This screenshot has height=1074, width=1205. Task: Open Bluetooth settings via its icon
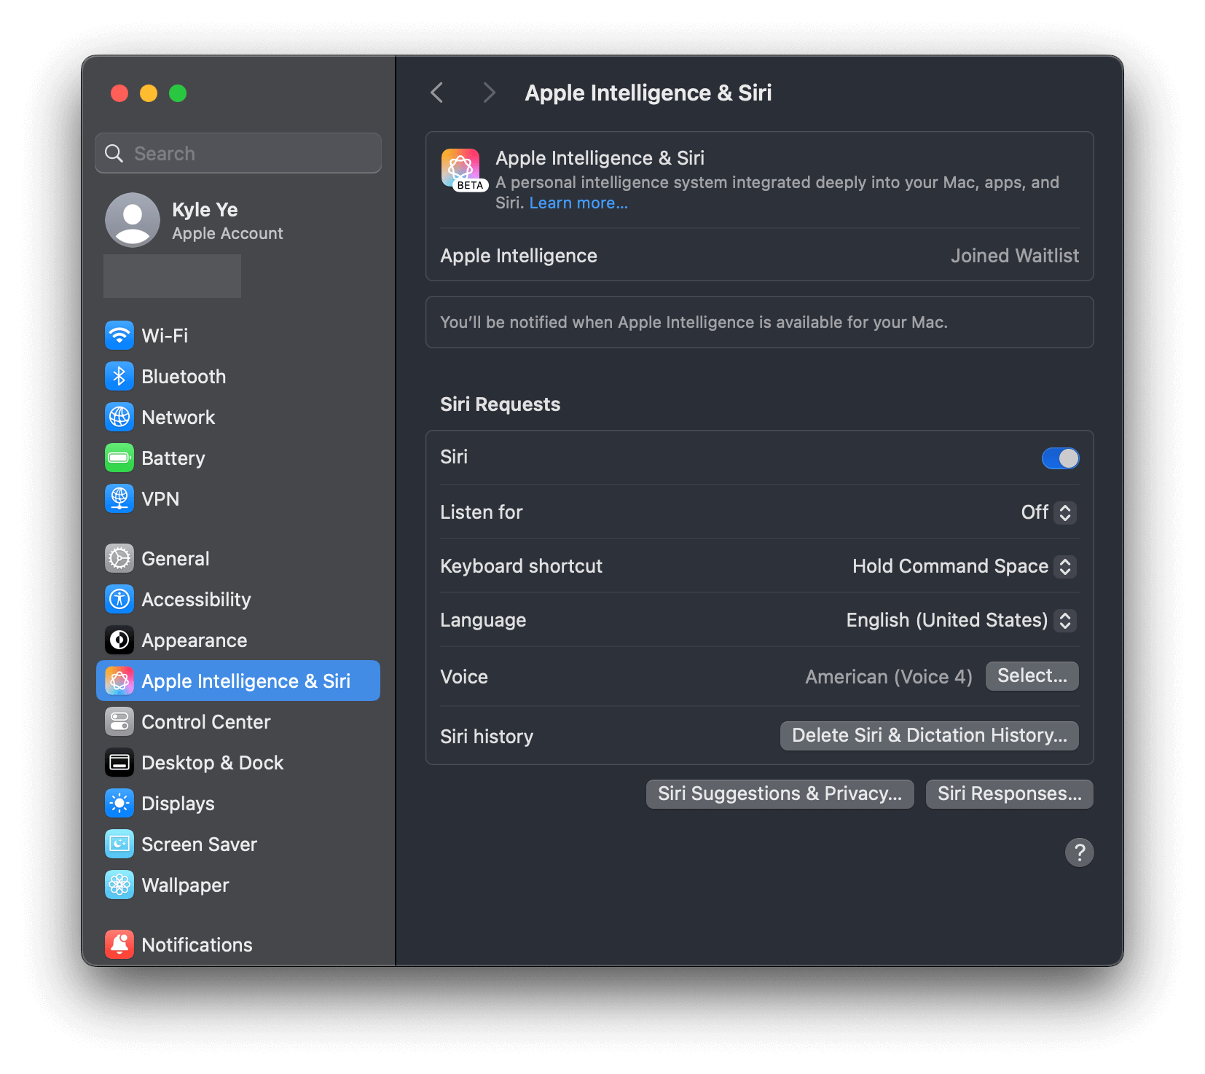pyautogui.click(x=119, y=376)
